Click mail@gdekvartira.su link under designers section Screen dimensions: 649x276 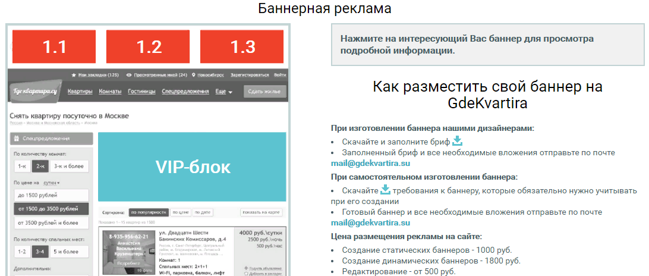[370, 163]
